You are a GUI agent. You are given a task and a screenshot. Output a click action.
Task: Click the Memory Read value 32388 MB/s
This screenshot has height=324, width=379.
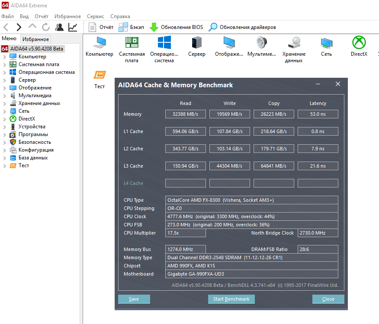coord(186,114)
